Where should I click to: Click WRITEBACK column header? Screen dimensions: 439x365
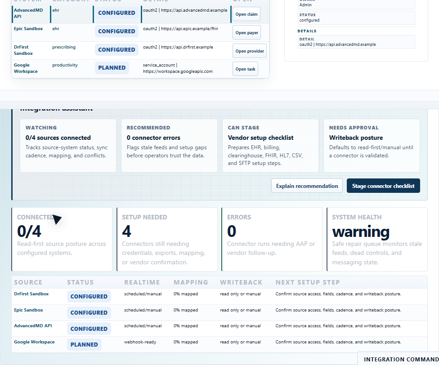click(x=241, y=282)
